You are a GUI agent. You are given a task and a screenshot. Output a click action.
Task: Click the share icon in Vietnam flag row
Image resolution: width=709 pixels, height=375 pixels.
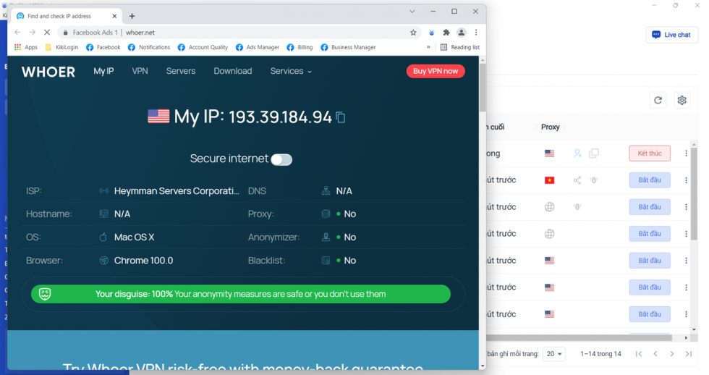pyautogui.click(x=577, y=180)
